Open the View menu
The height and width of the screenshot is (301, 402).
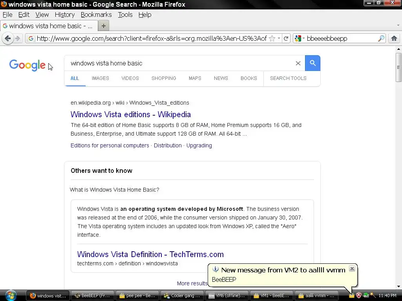42,15
